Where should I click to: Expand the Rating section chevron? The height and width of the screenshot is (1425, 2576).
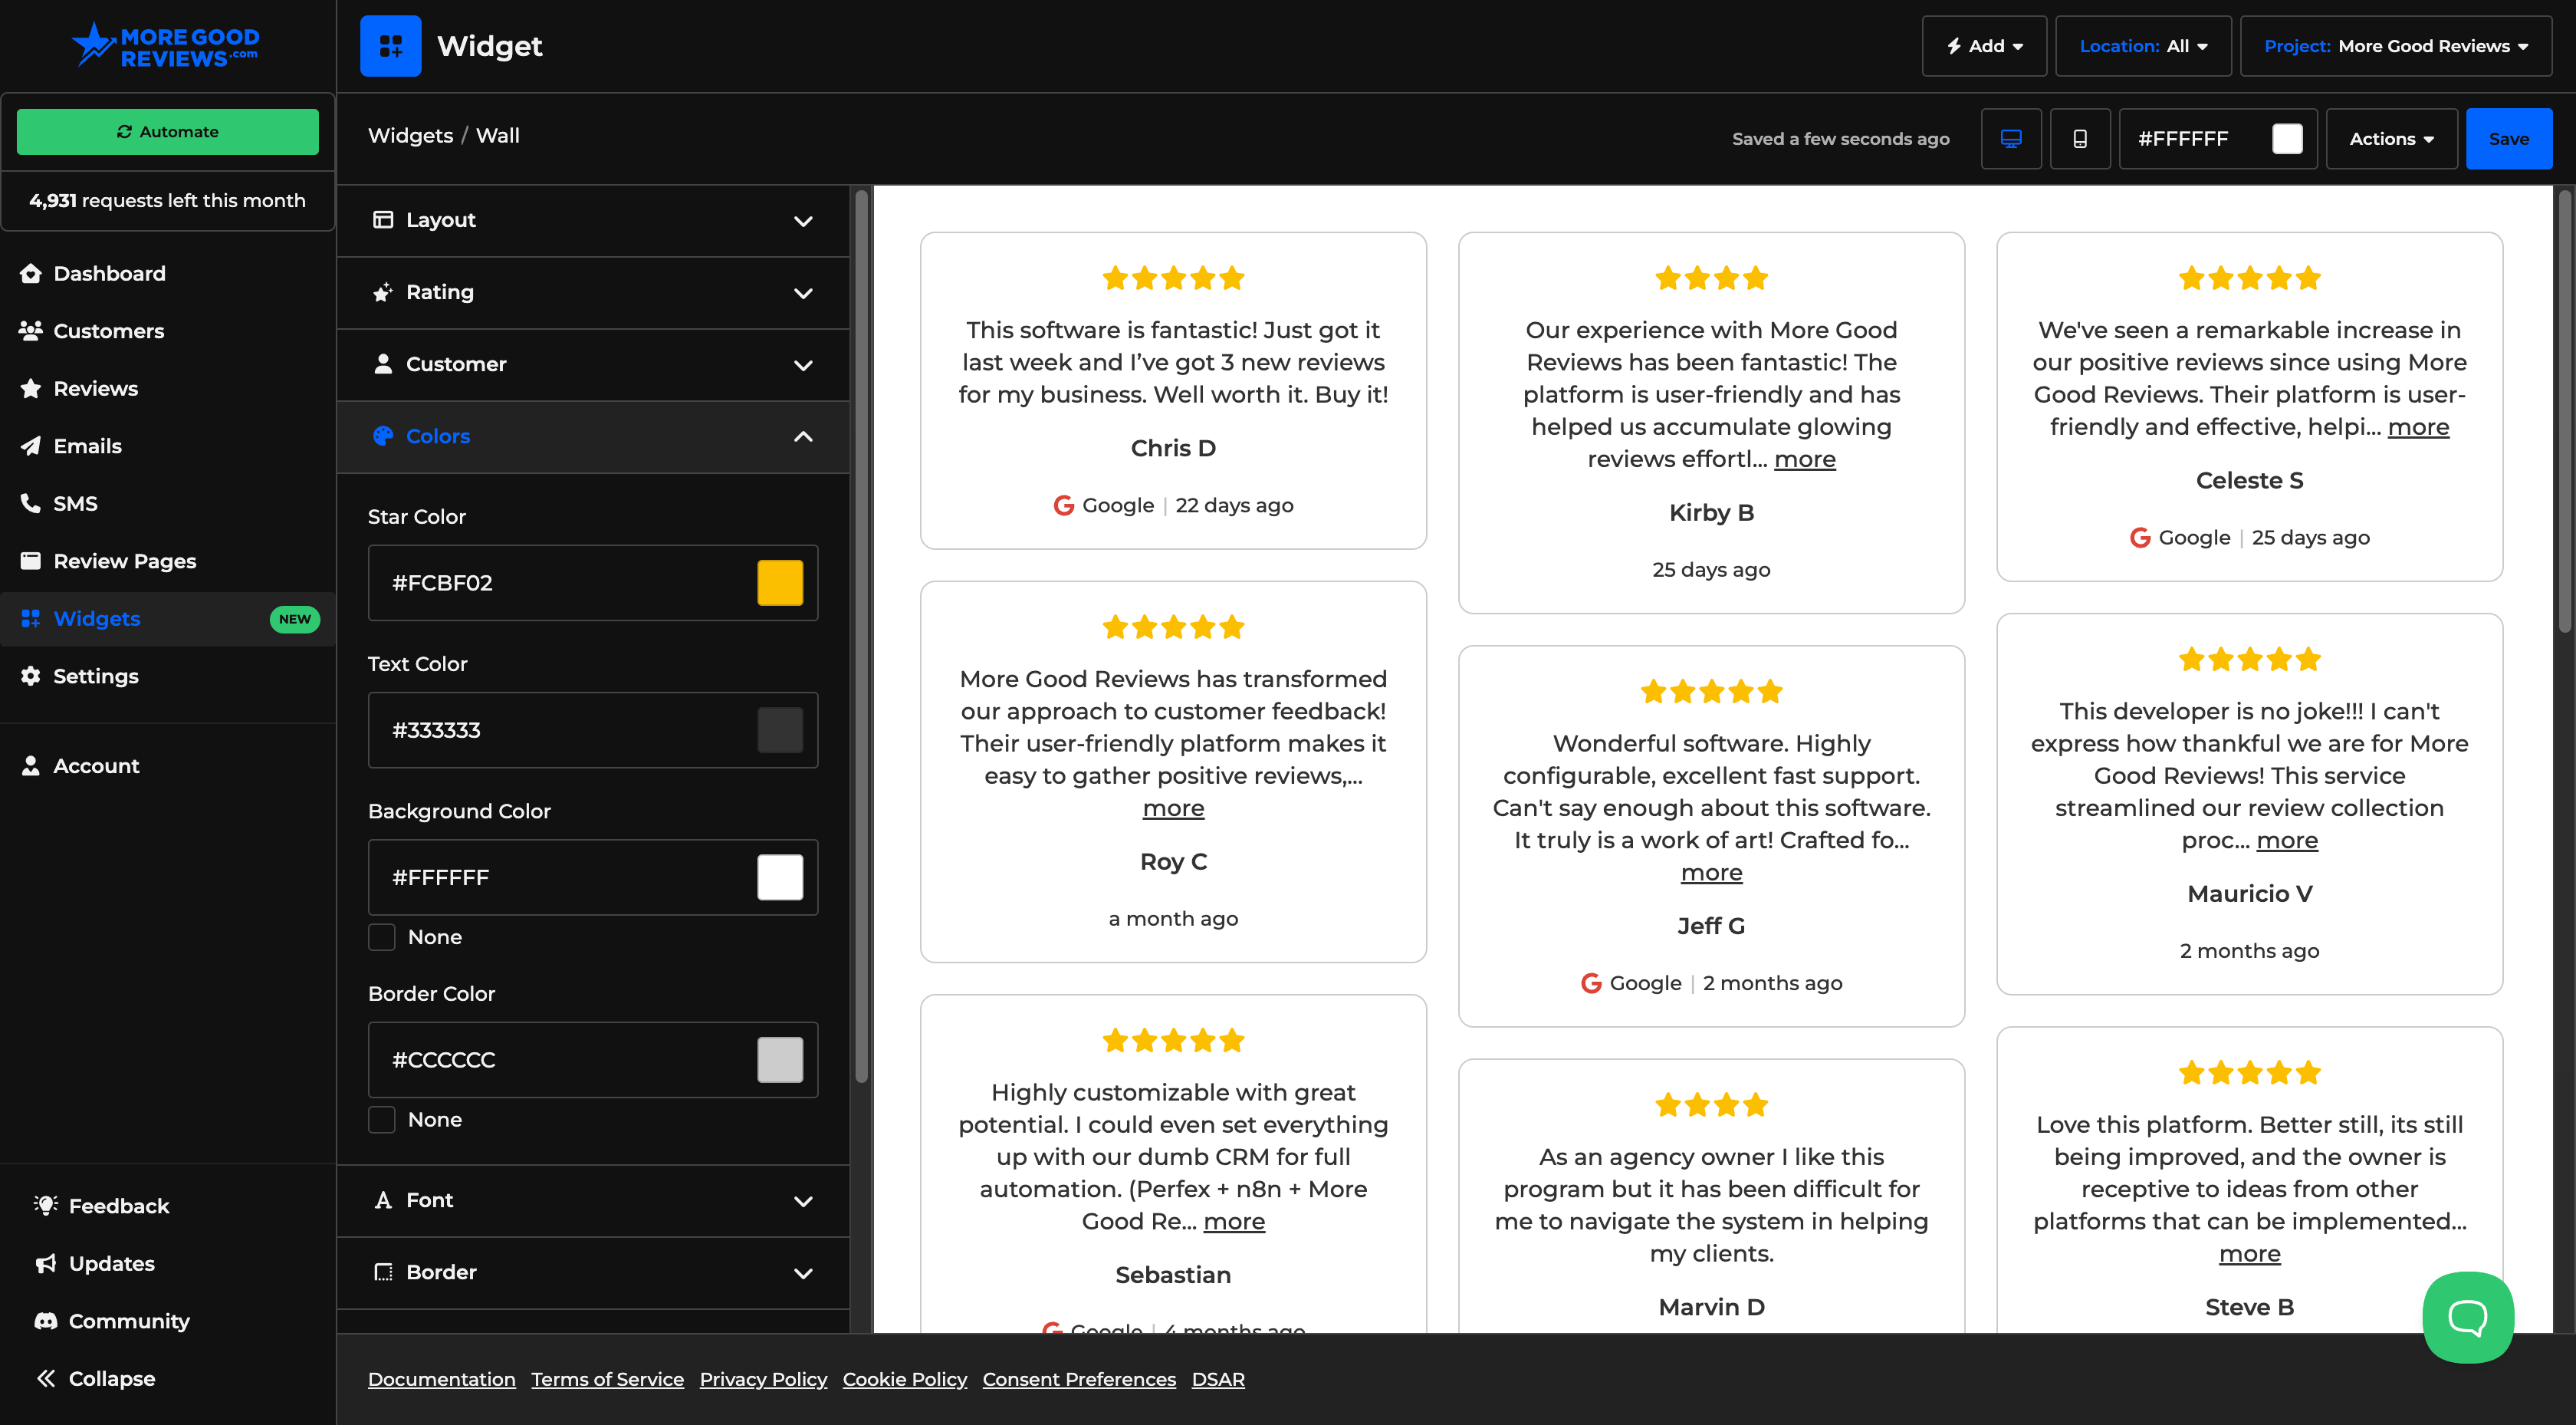pos(803,292)
